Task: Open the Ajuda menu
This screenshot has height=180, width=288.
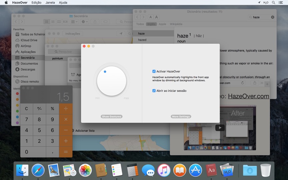Action: (63, 3)
